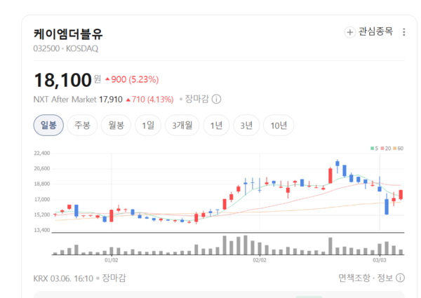
Task: Click the plus icon to add 관심종목
Action: coord(350,32)
